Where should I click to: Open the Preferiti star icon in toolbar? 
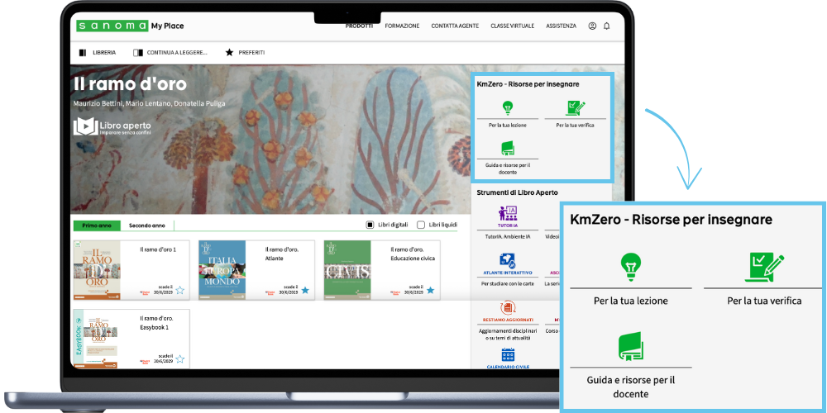[x=229, y=53]
